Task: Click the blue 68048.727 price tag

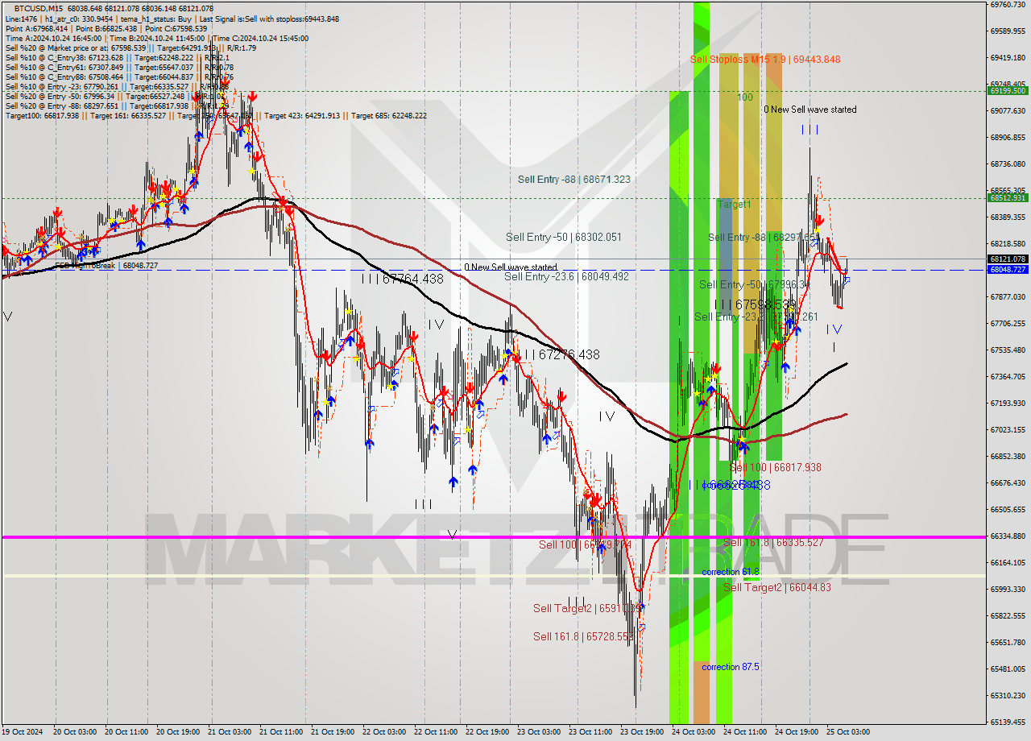Action: coord(1007,270)
